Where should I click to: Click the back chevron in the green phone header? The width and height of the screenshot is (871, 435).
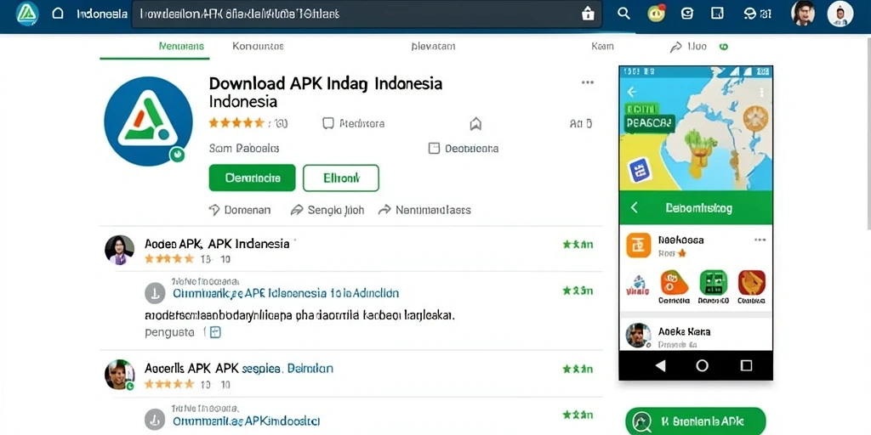pos(635,207)
